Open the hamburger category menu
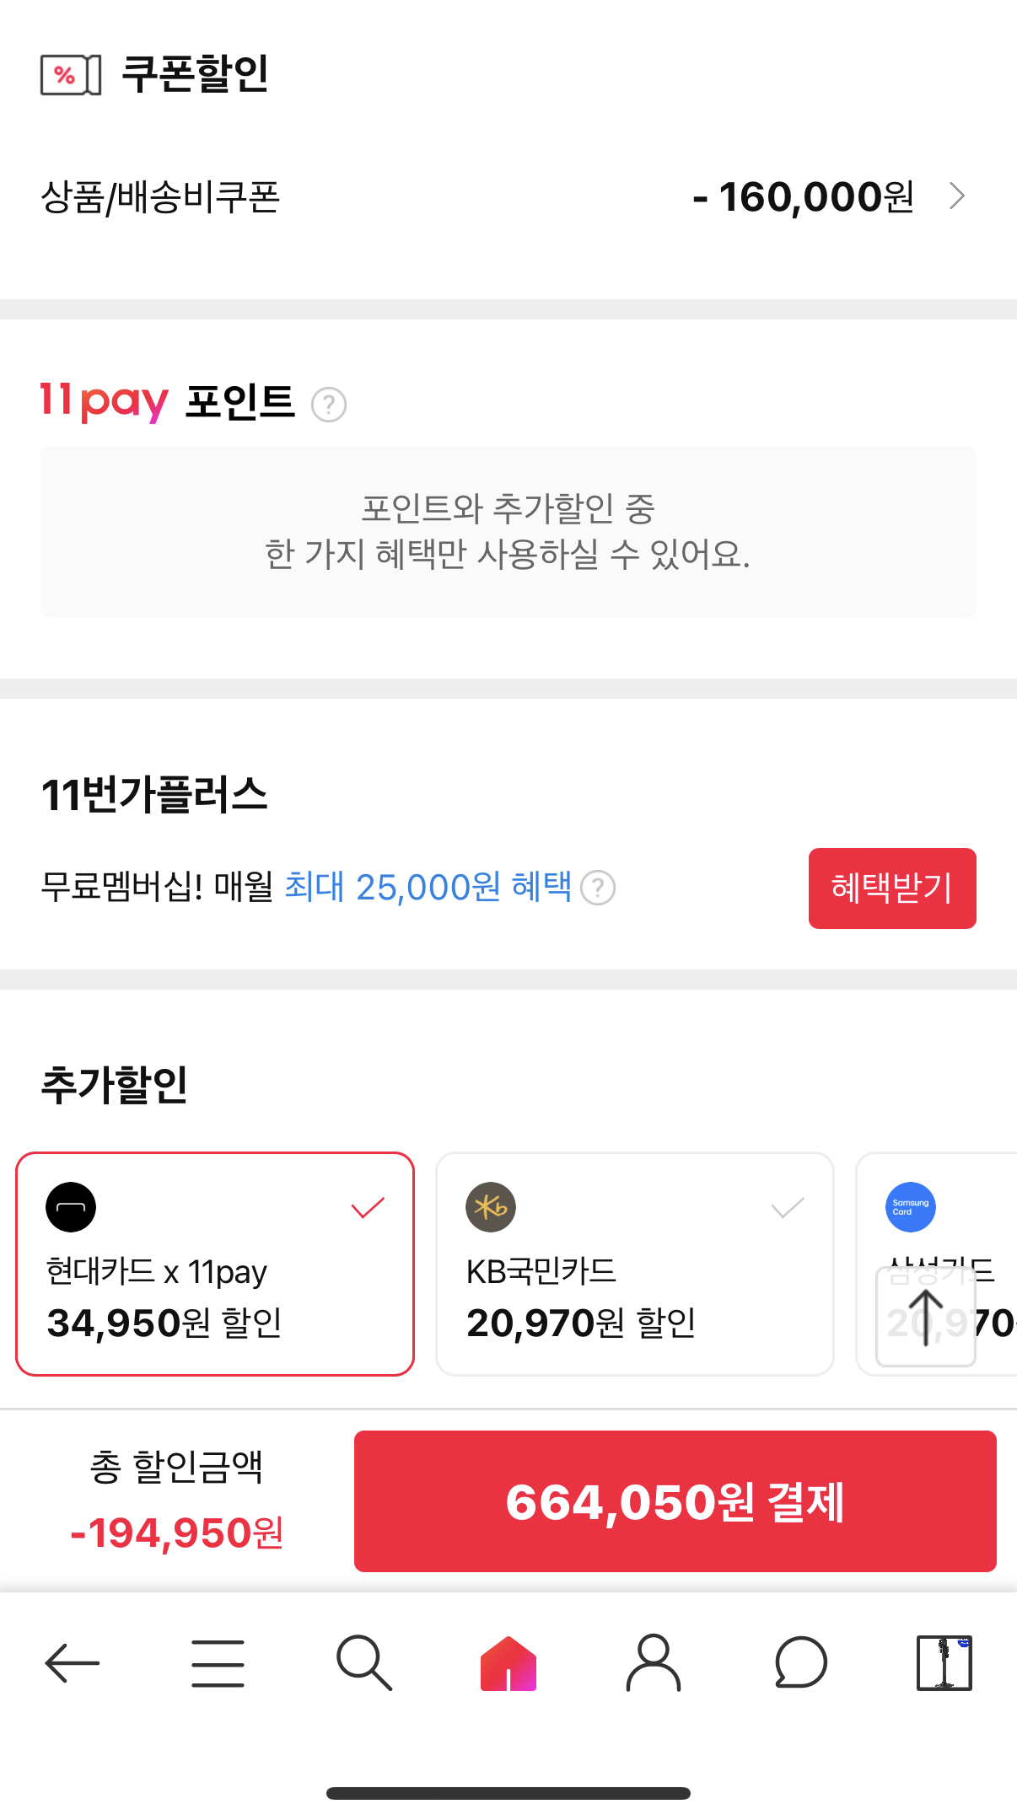Image resolution: width=1017 pixels, height=1820 pixels. point(218,1662)
